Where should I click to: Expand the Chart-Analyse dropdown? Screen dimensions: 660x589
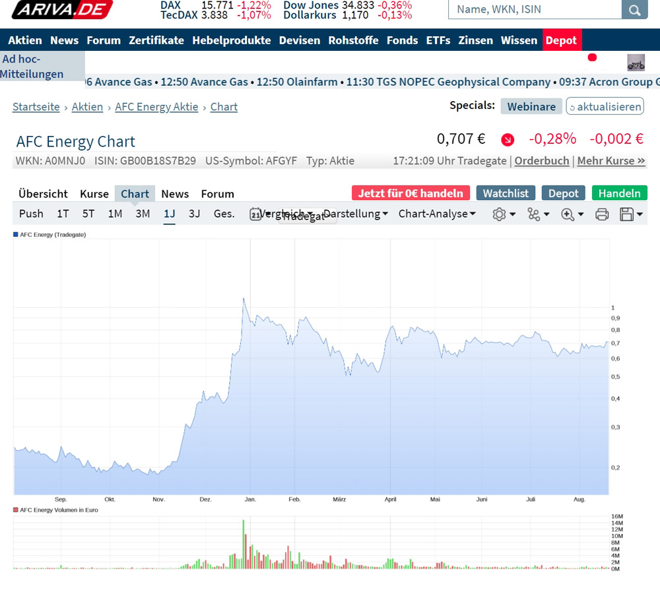point(437,214)
